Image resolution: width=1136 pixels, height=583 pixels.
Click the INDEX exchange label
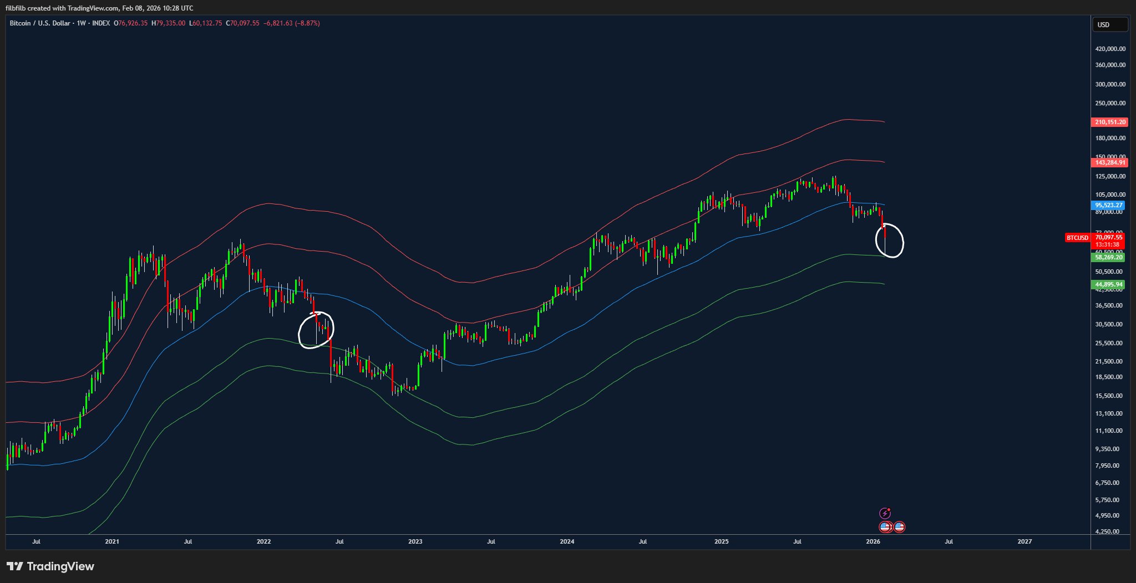[101, 23]
